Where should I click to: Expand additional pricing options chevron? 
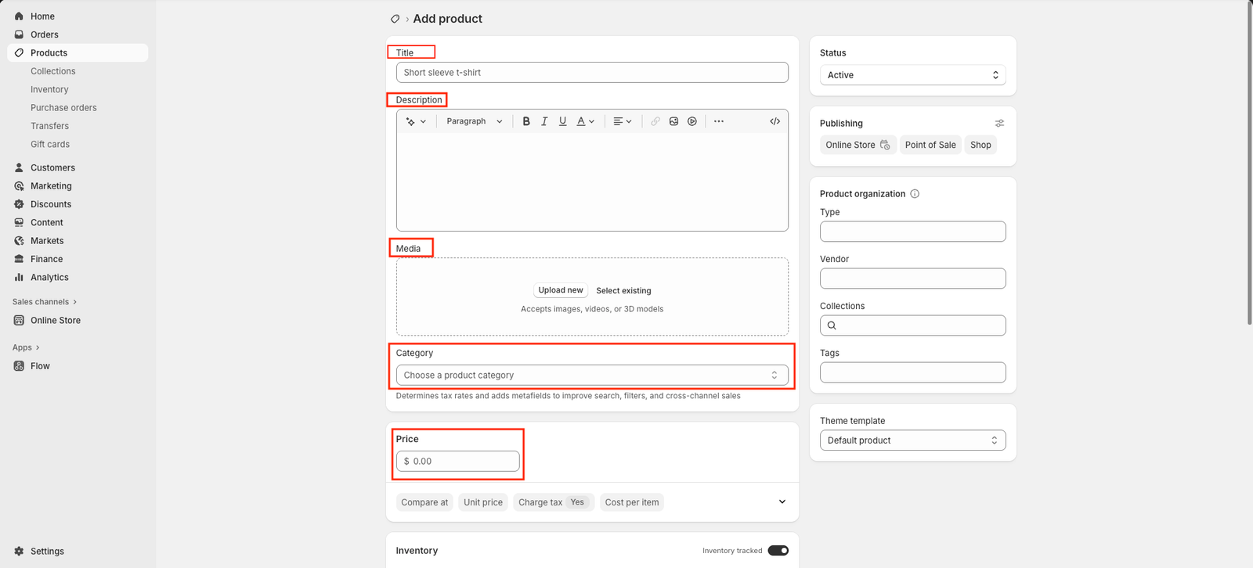782,502
